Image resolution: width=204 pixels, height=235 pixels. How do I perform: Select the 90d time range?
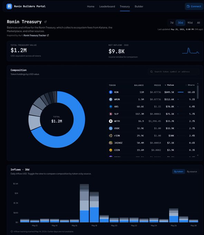[190, 22]
